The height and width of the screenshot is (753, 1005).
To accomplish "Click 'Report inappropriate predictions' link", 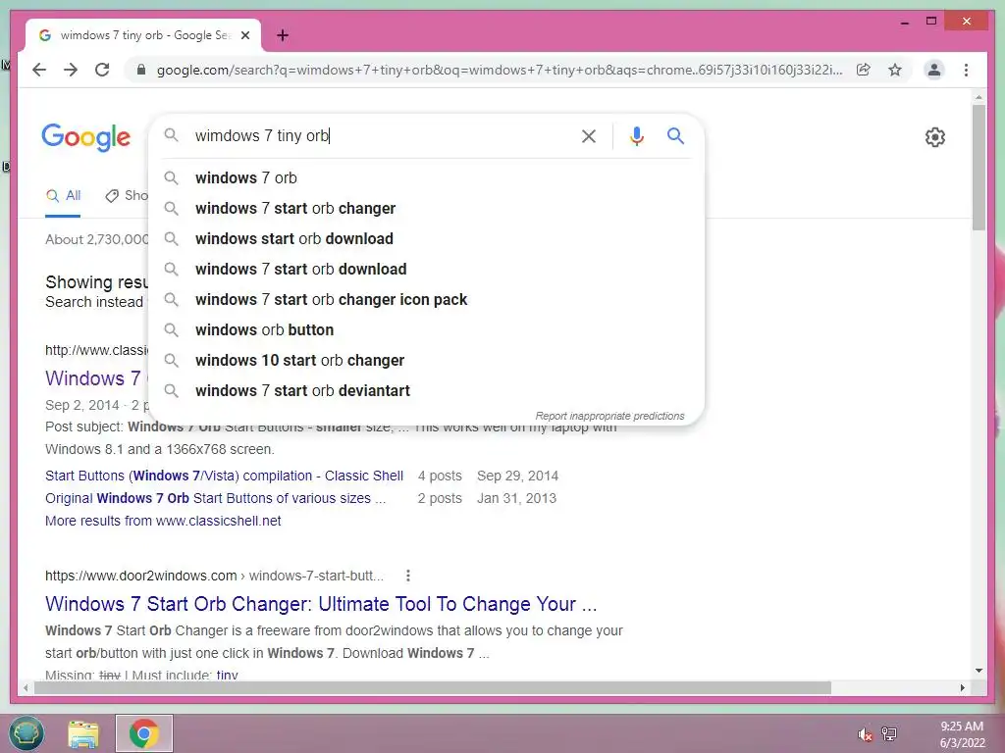I will click(609, 416).
